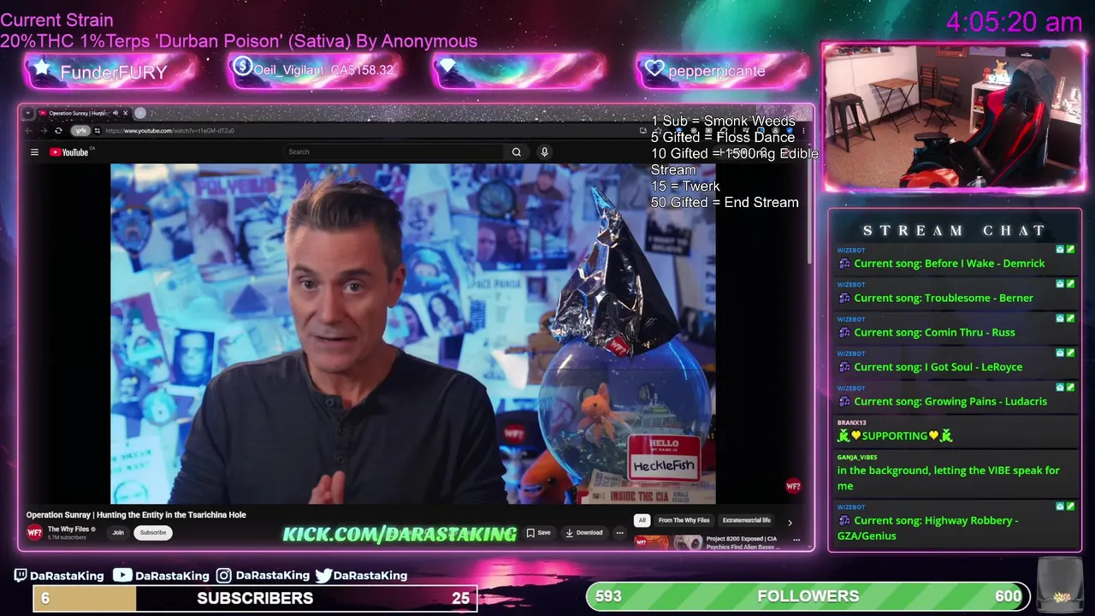Go back with the browser back arrow
Screen dimensions: 1095x616
pos(29,131)
